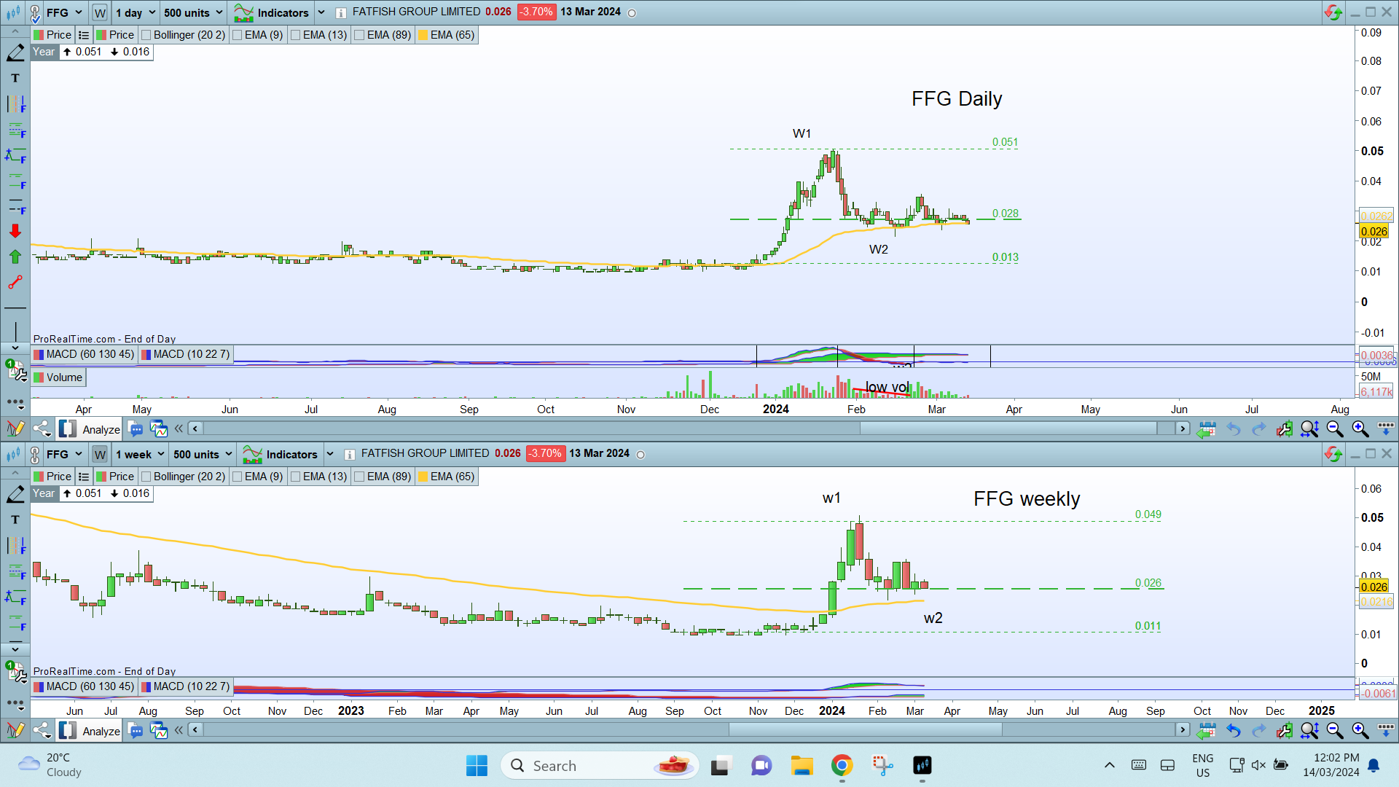Open FFG symbol dropdown in daily chart
Viewport: 1399px width, 787px height.
[x=65, y=12]
